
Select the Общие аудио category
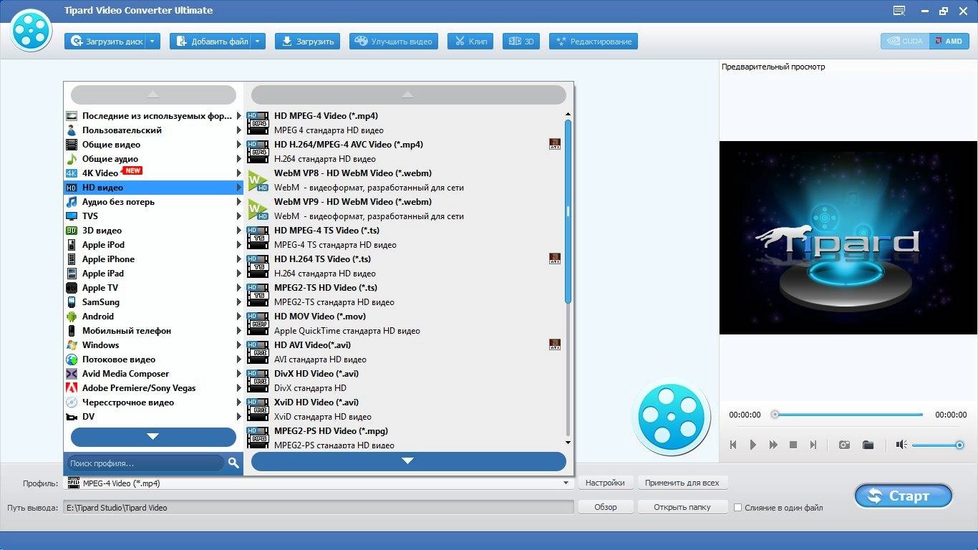point(154,158)
